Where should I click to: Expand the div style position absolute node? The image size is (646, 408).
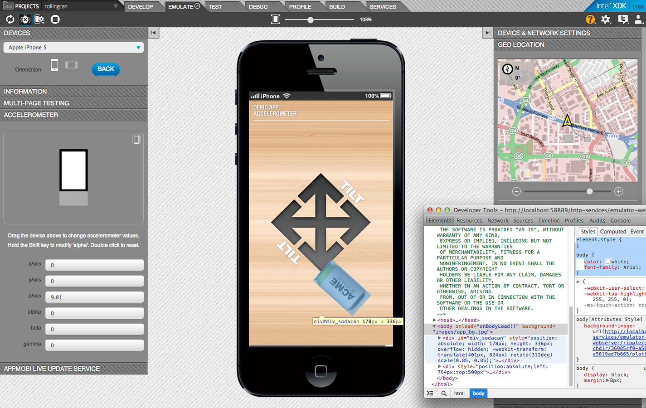point(439,366)
